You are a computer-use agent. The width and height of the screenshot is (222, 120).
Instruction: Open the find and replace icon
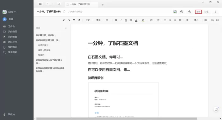(x=212, y=20)
